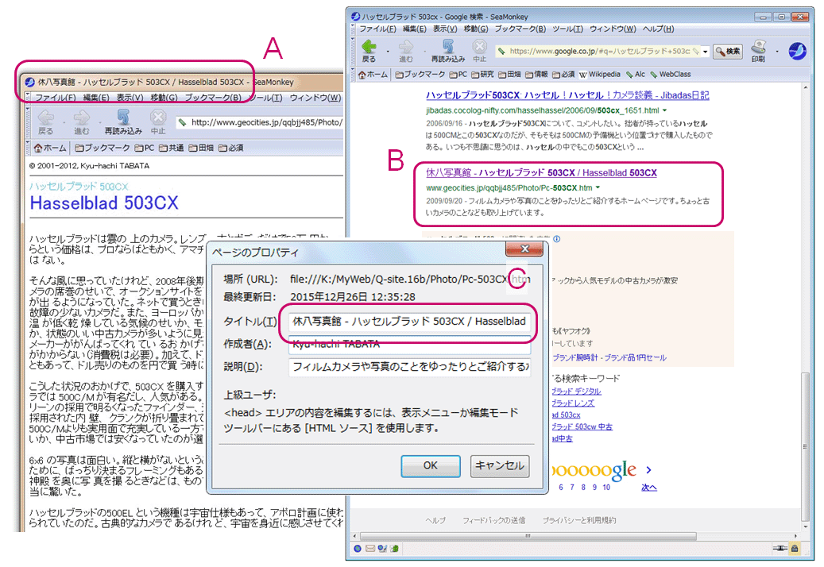
Task: Open ウィンドウ(W) menu in Google search window
Action: tap(613, 29)
